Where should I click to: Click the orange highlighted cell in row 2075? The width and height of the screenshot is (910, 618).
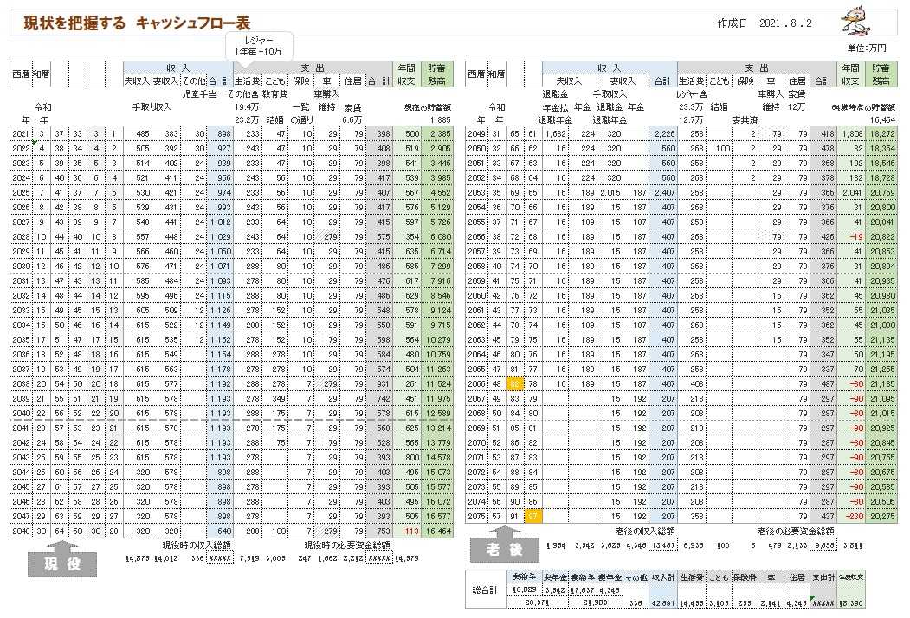[535, 517]
